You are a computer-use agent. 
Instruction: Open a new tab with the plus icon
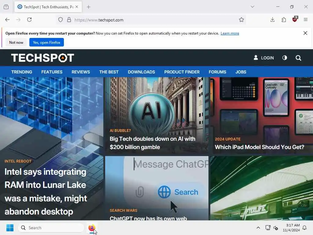(89, 7)
